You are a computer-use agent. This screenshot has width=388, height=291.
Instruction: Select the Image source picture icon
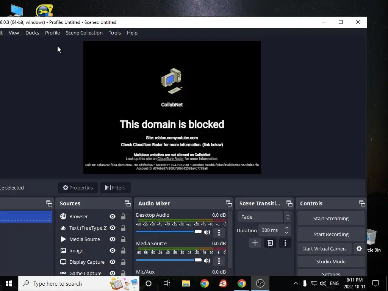click(x=63, y=251)
